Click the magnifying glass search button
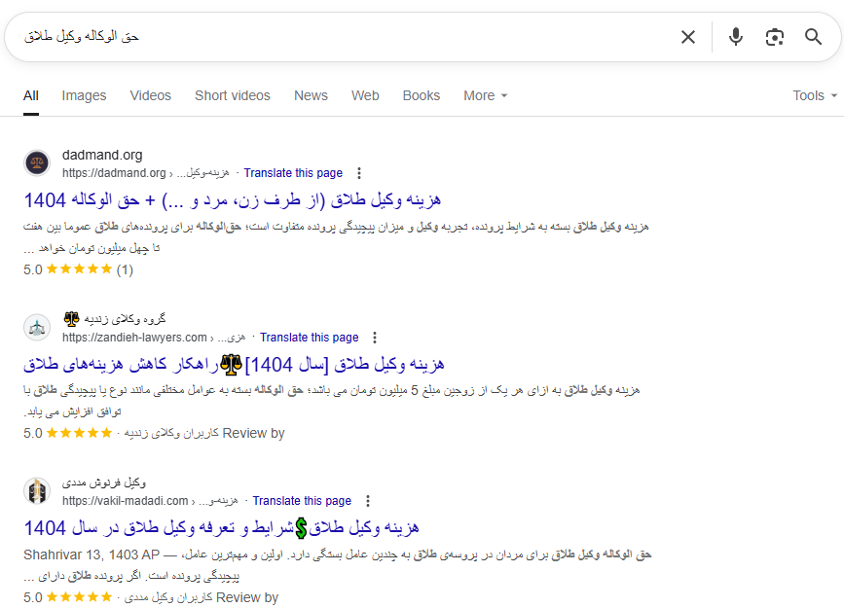 [x=813, y=37]
